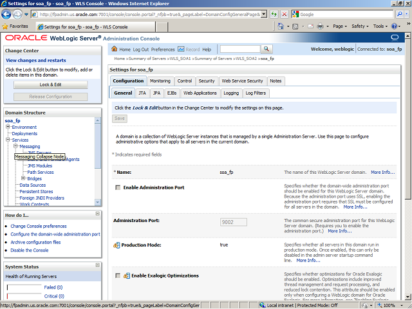Click the Home icon in console toolbar

[115, 50]
